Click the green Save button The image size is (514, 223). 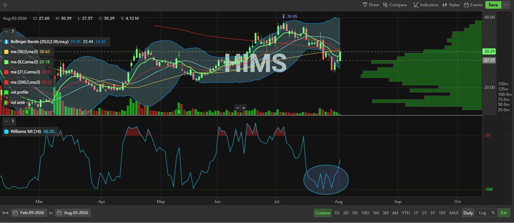[493, 5]
